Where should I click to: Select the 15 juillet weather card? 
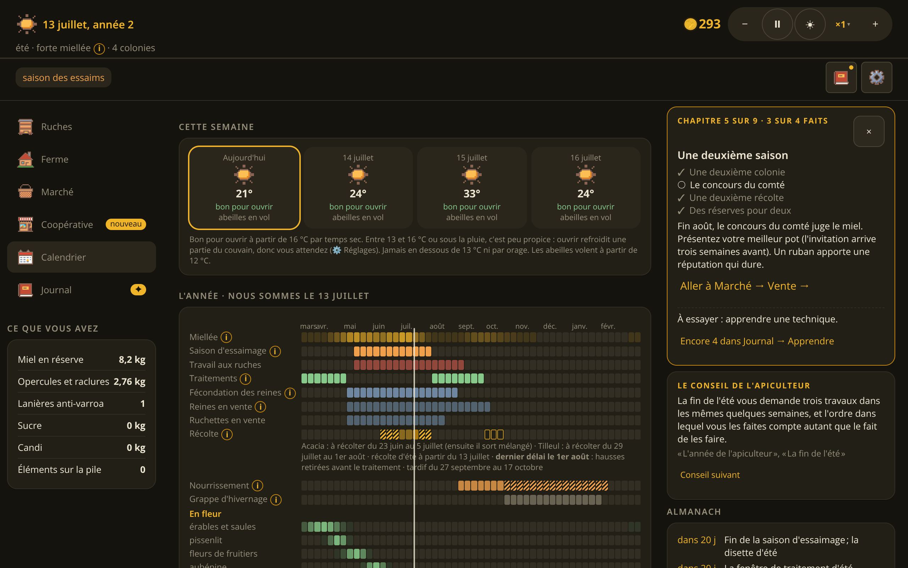point(472,187)
